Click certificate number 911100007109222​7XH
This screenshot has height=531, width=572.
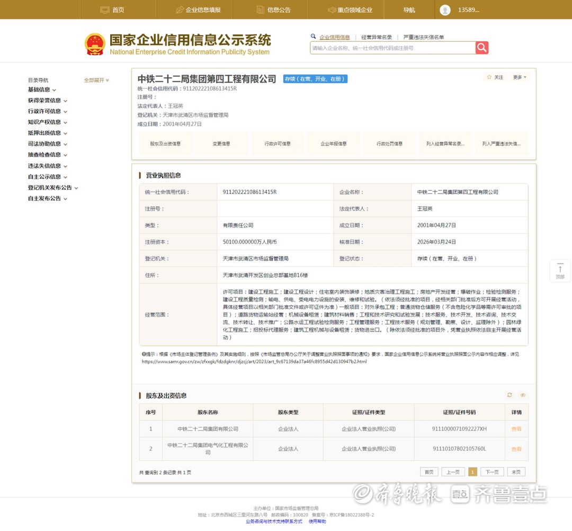tap(459, 429)
